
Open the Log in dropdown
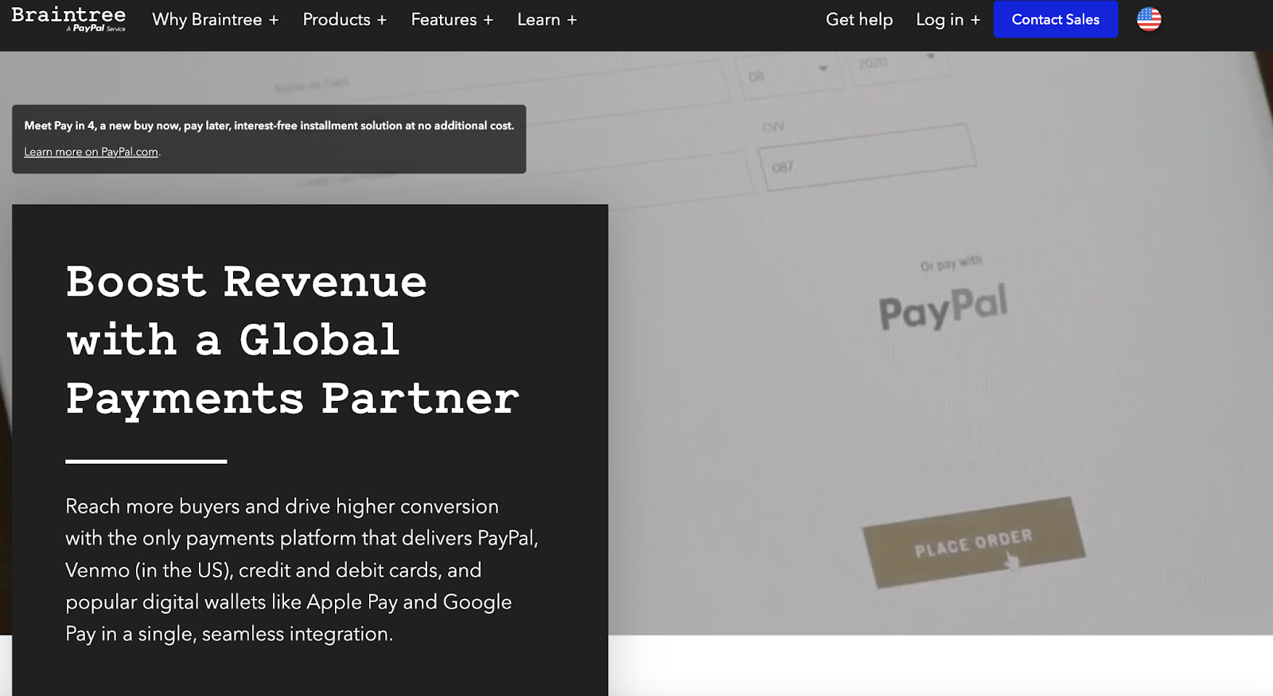tap(948, 20)
